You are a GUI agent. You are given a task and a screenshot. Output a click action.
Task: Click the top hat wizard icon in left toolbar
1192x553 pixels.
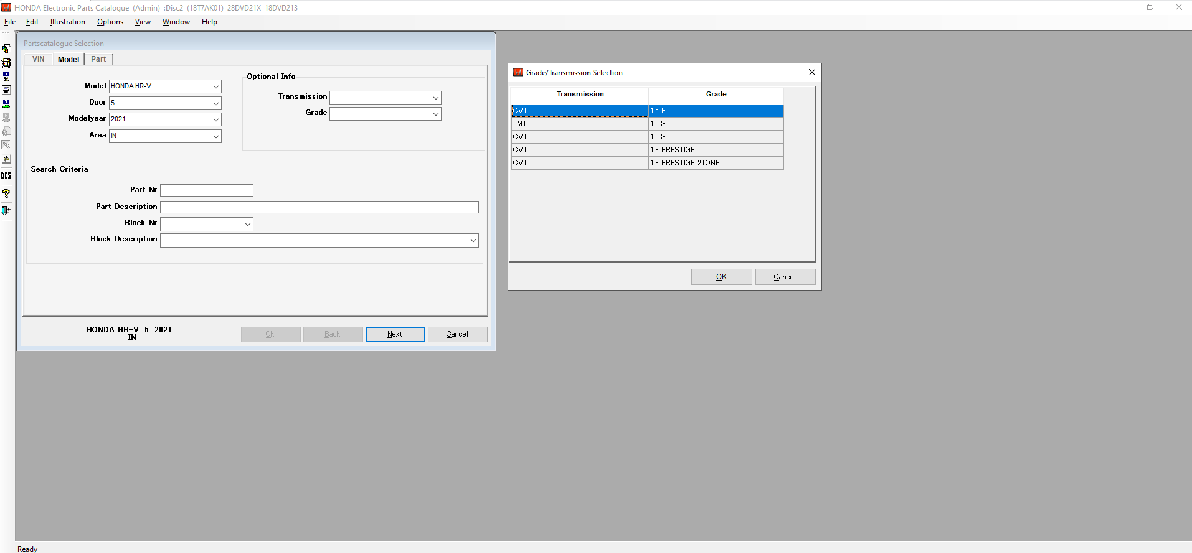pos(6,90)
